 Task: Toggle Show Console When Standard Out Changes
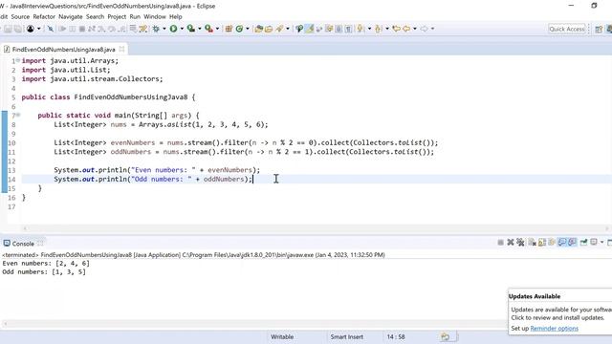(x=562, y=242)
